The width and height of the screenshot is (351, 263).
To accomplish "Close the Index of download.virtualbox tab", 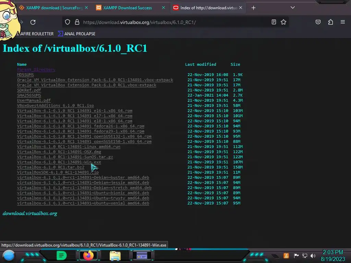I will [241, 8].
